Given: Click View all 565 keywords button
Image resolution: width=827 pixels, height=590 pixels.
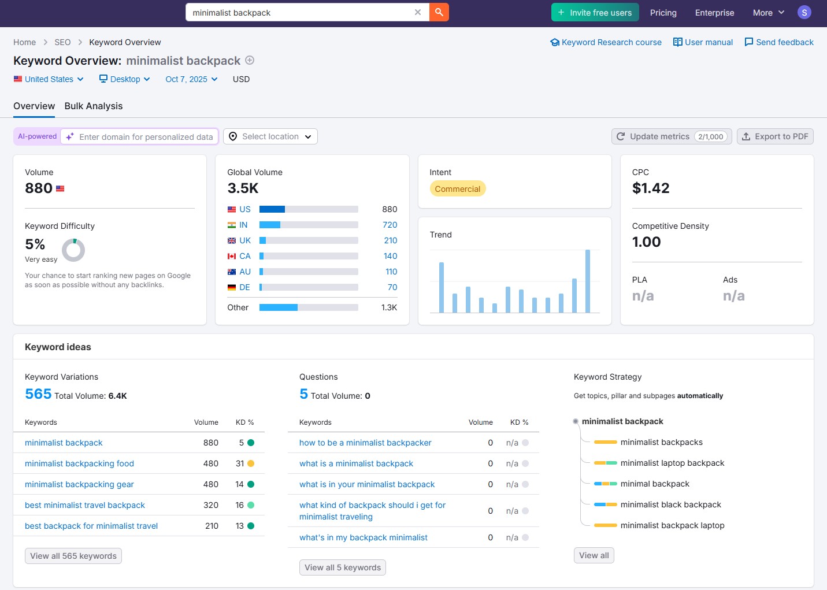Looking at the screenshot, I should 73,556.
